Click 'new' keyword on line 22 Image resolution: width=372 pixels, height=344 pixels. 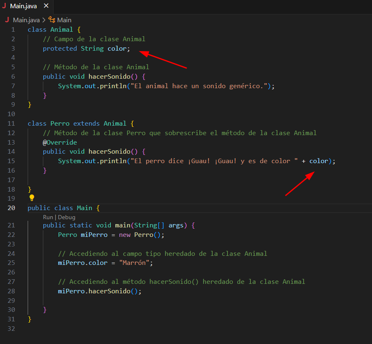[x=124, y=235]
